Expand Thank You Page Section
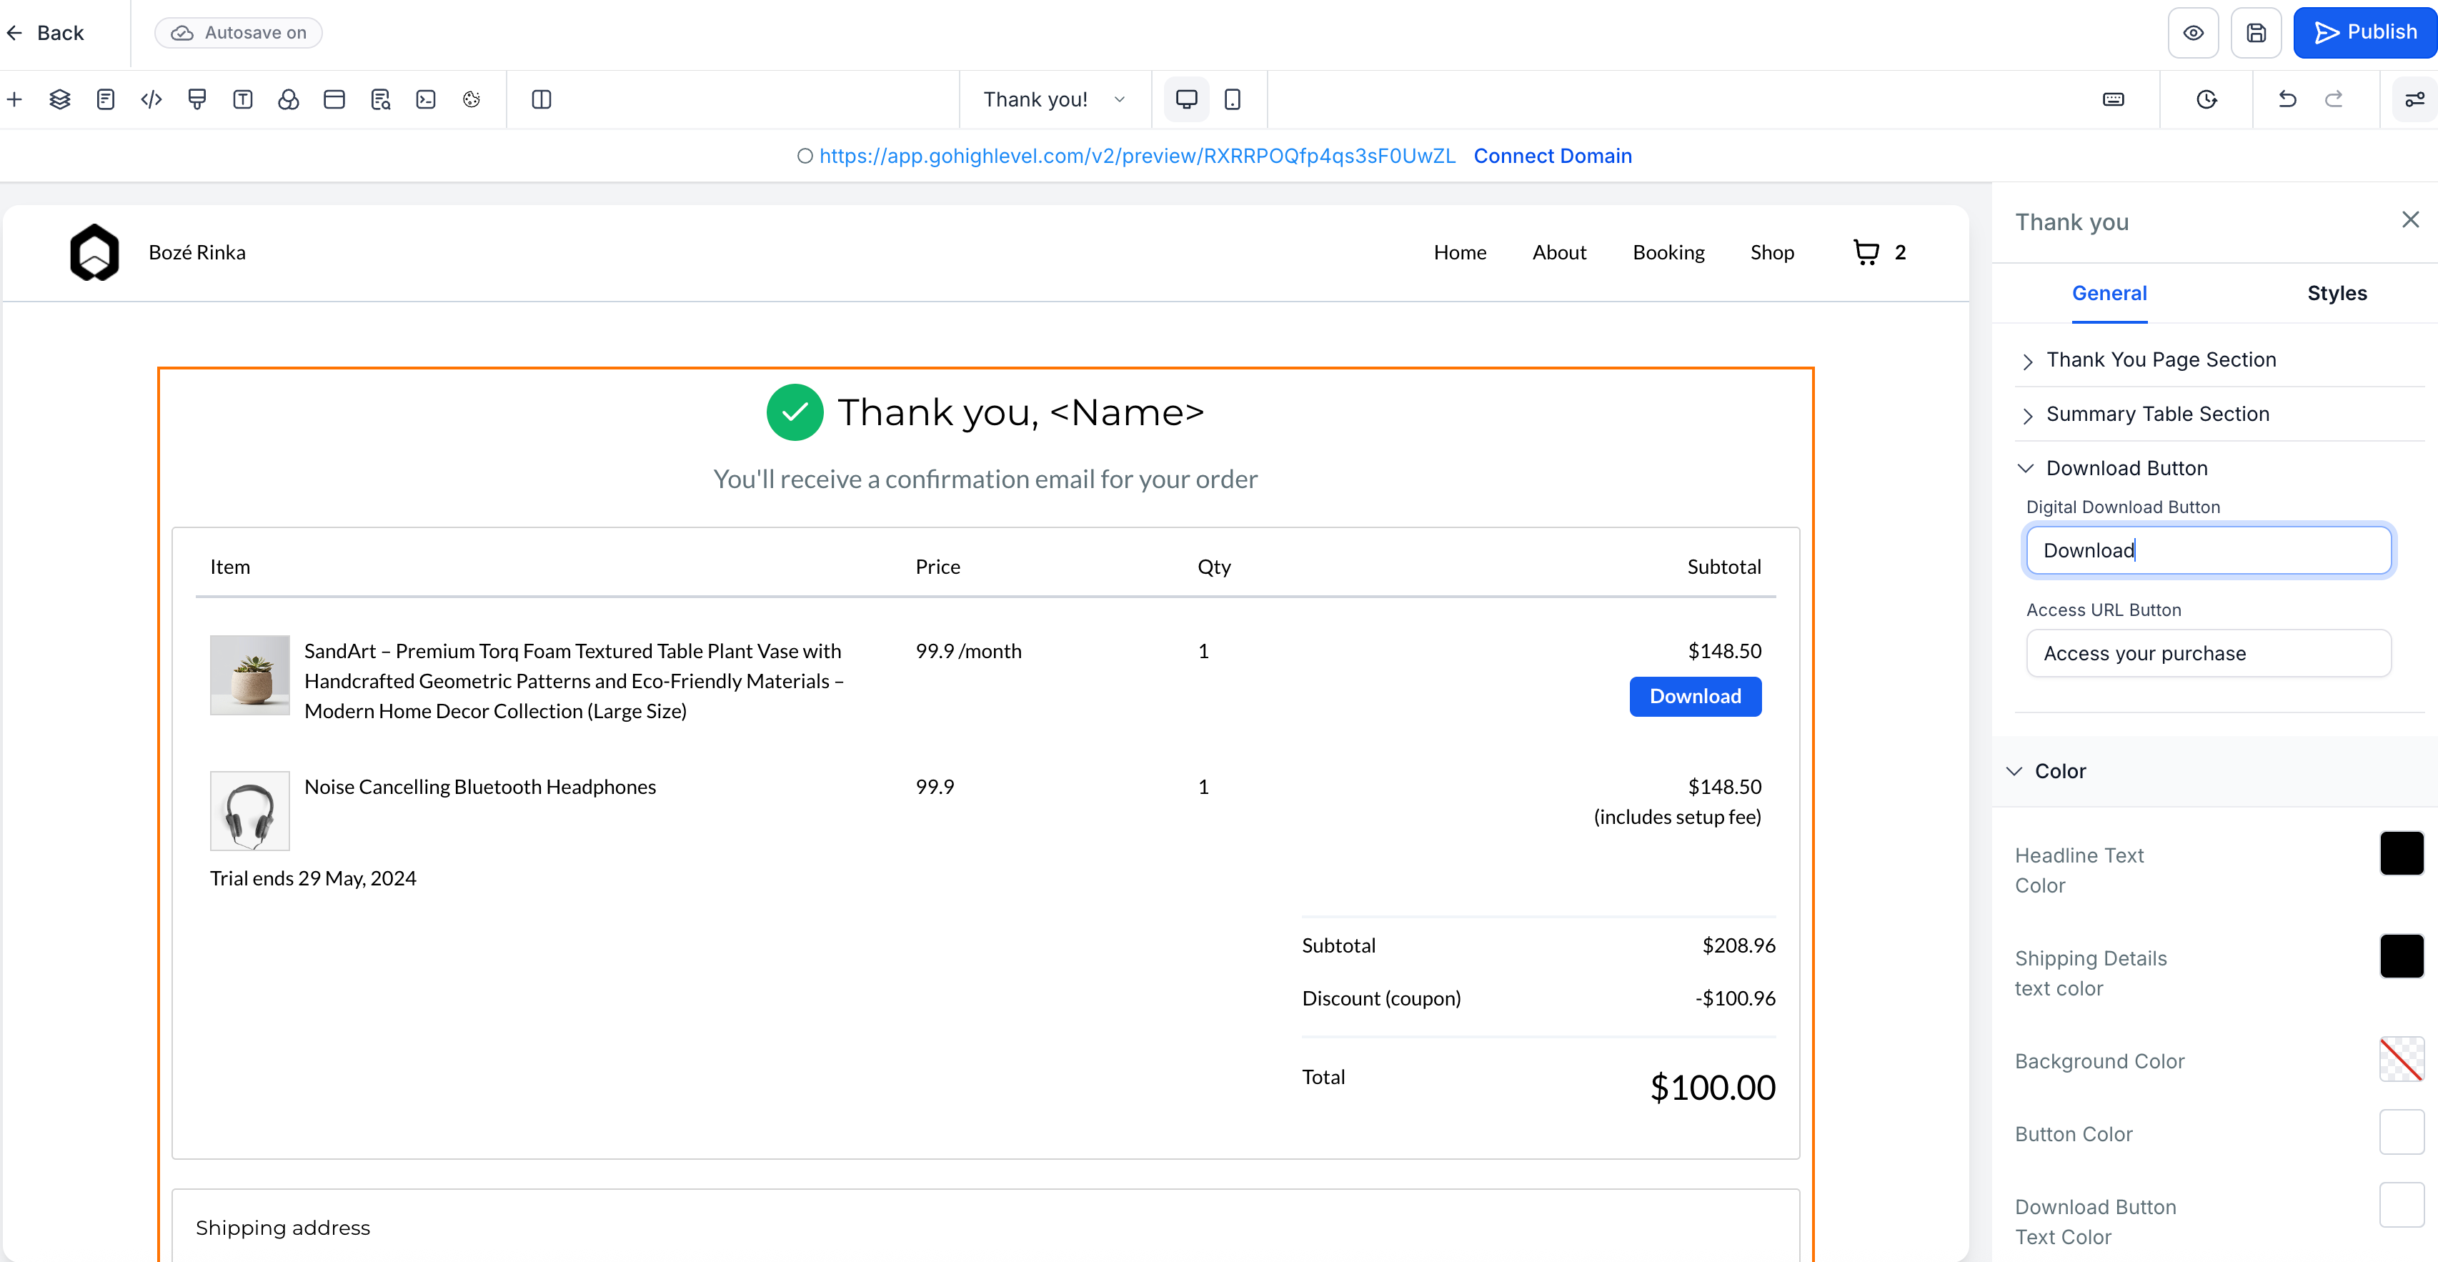Screen dimensions: 2438x1262 (x=2161, y=359)
